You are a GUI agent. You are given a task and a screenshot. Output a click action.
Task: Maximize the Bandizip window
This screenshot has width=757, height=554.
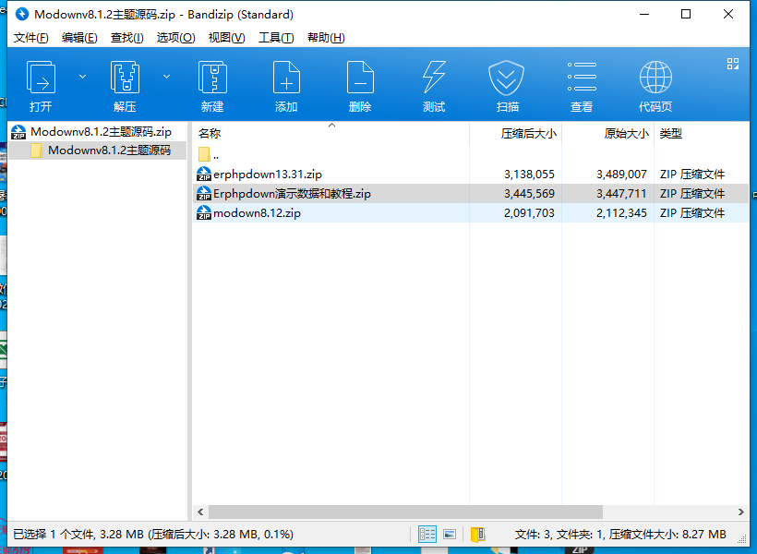pyautogui.click(x=686, y=14)
